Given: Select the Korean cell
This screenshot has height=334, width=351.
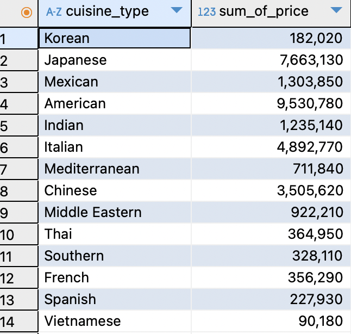Looking at the screenshot, I should point(115,38).
